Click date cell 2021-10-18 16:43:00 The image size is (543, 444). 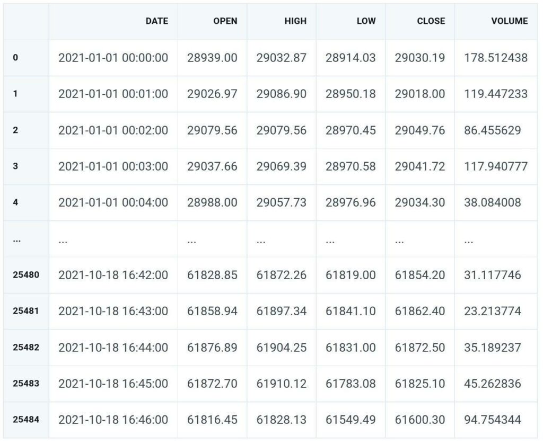point(113,311)
